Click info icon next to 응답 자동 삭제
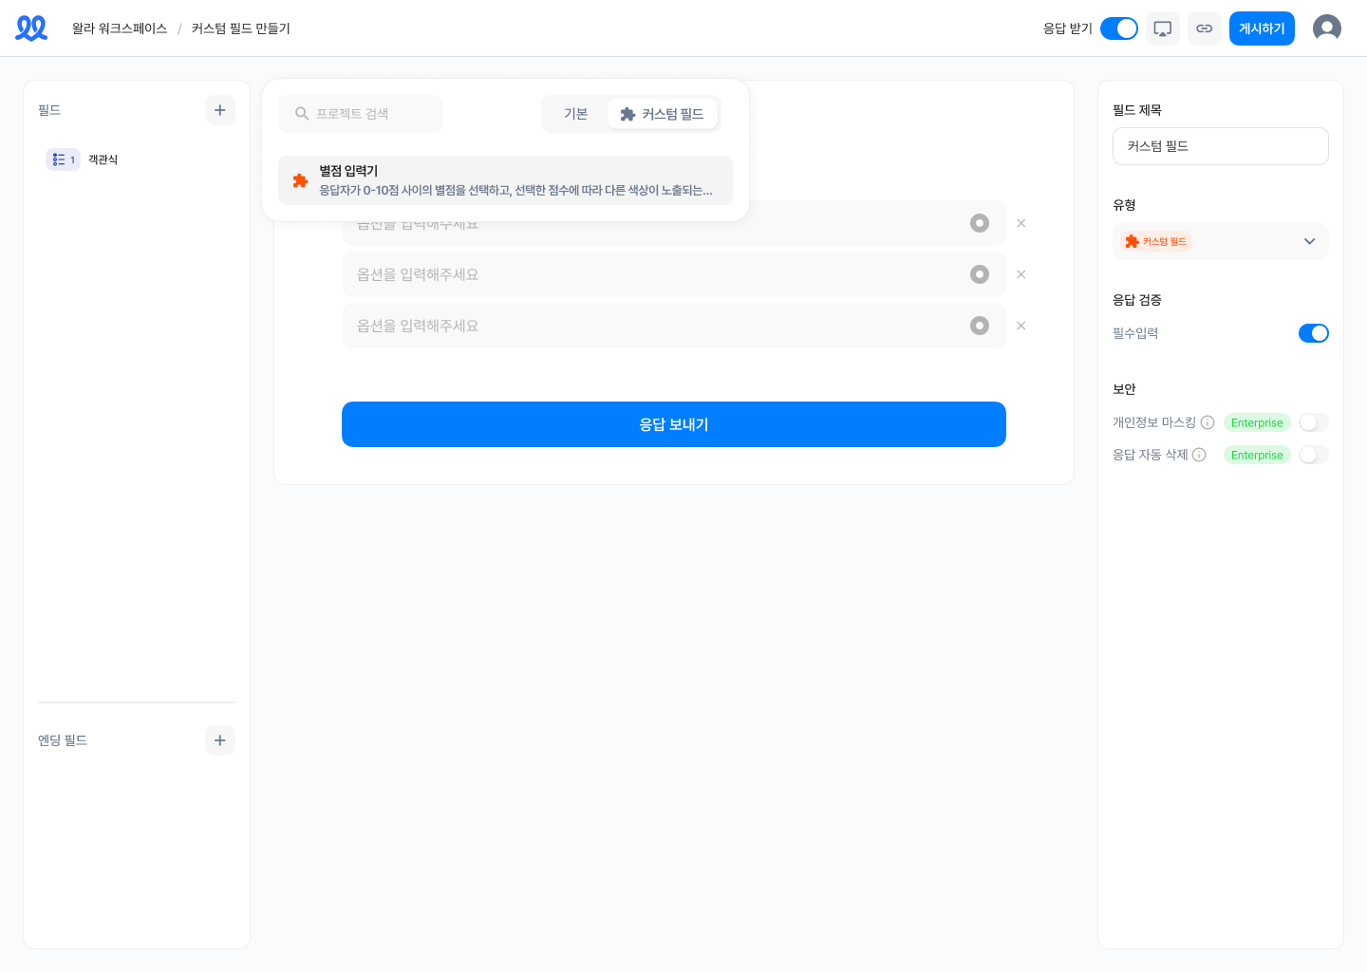 pos(1199,455)
